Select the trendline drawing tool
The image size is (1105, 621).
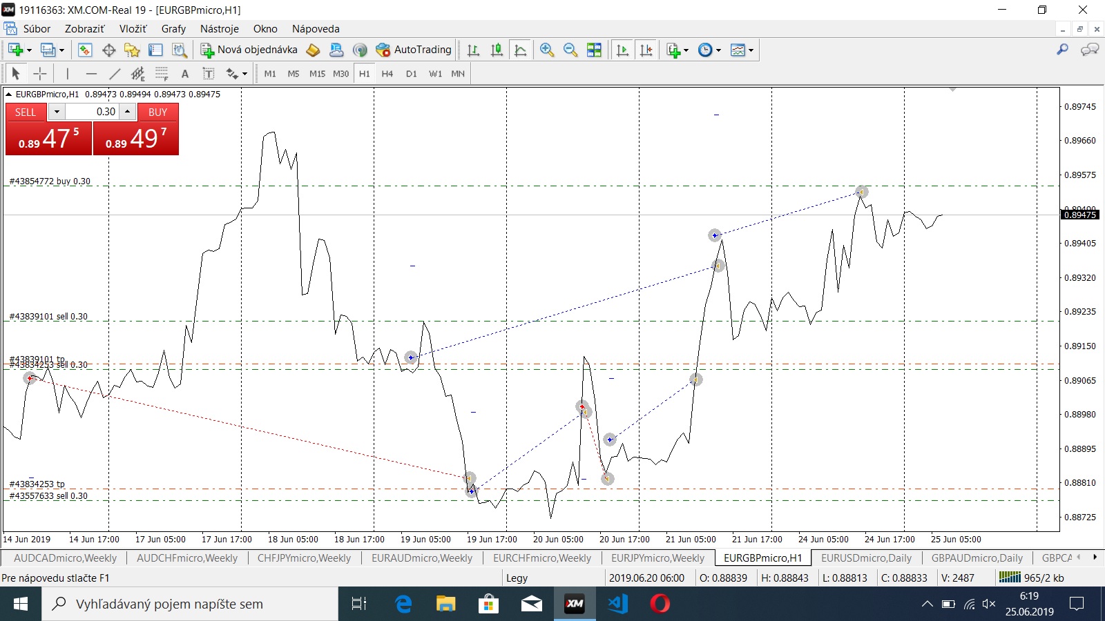[x=115, y=74]
